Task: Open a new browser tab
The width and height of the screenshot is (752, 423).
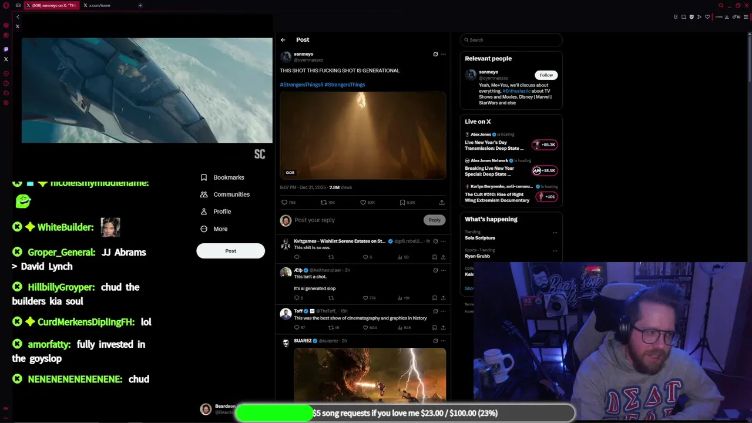Action: [140, 5]
